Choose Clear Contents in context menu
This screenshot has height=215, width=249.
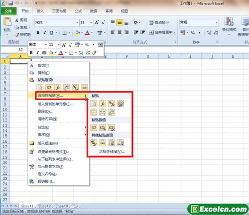click(47, 119)
